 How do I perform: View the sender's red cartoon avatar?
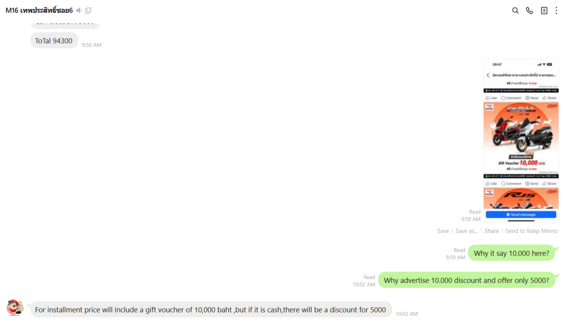(x=15, y=308)
